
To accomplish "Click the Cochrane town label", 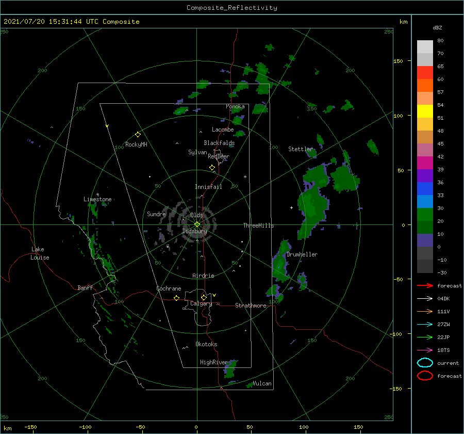I will point(169,288).
